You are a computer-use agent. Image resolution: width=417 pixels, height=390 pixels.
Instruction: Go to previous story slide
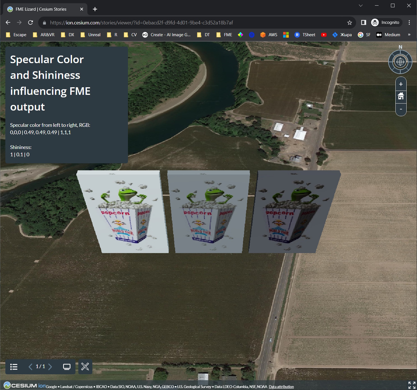click(30, 367)
